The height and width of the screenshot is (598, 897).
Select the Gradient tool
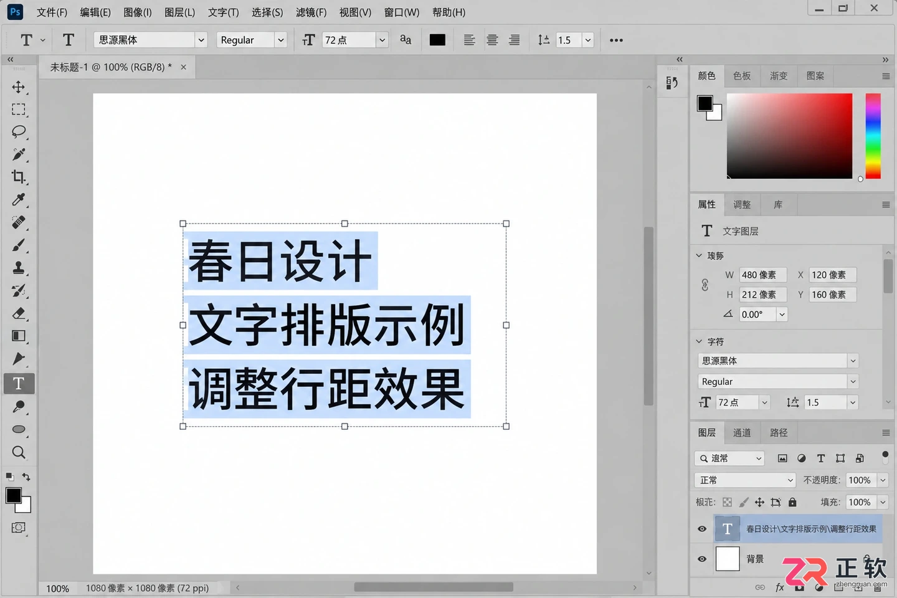[x=19, y=336]
